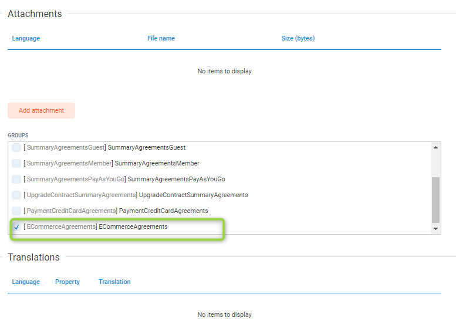Uncheck the ECommerceAgreements group checkbox

(16, 227)
